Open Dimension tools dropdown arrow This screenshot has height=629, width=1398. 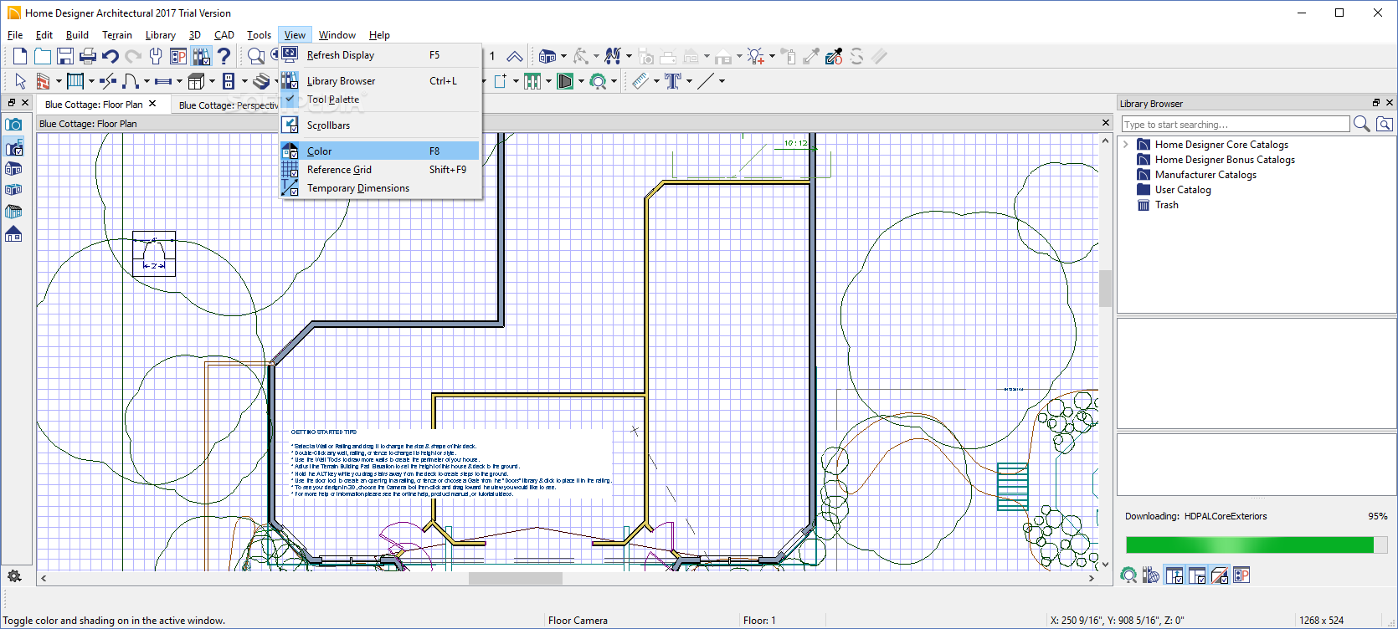tap(656, 81)
